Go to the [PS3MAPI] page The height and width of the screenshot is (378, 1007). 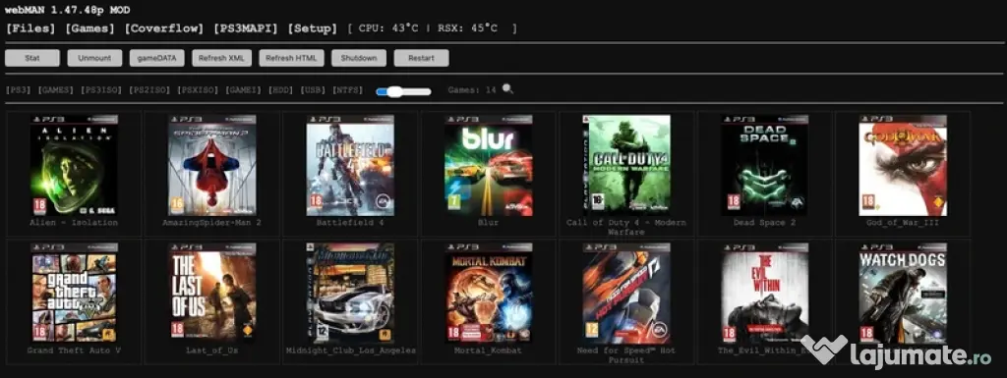coord(245,28)
